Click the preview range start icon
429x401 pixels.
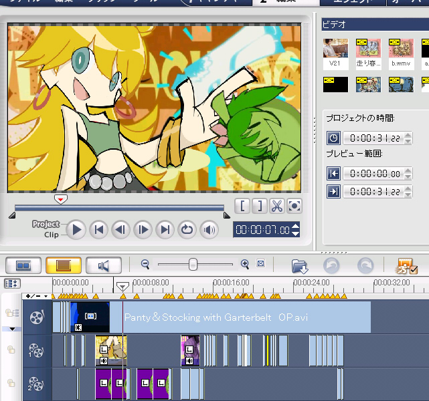333,174
